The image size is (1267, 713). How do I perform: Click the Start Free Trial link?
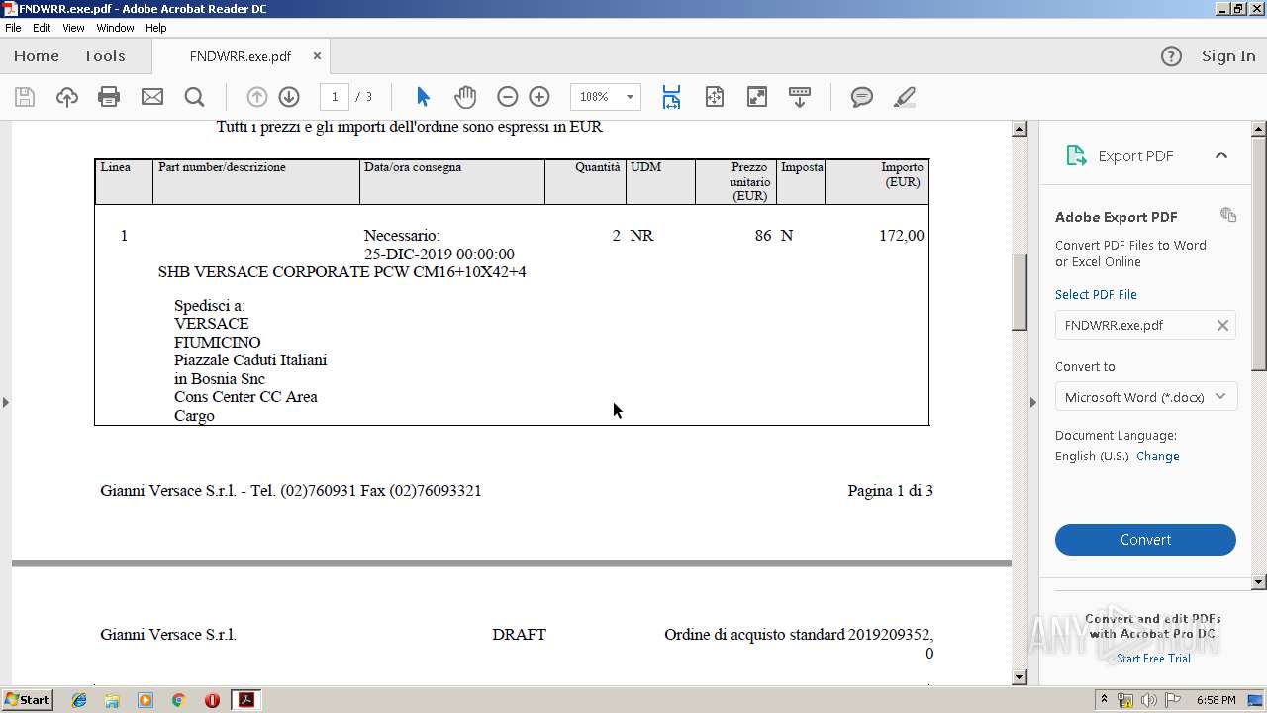1153,659
